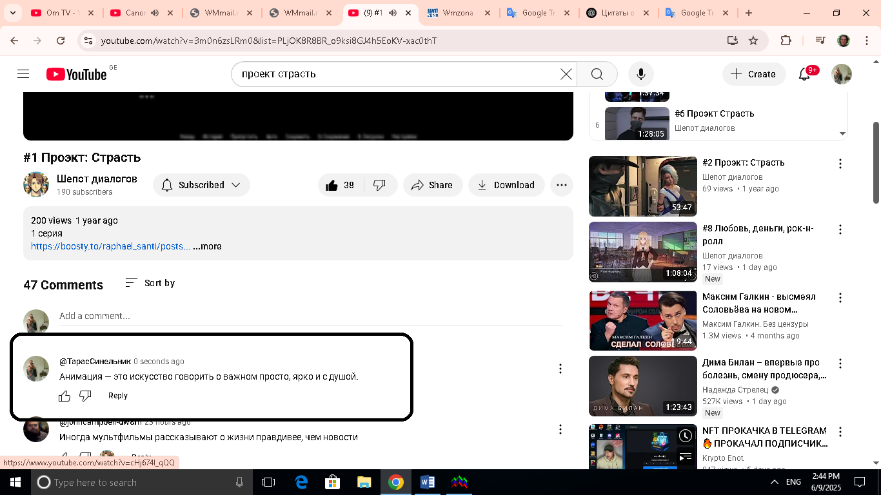Open @ТарасСинельник commenter profile
This screenshot has width=881, height=495.
[95, 361]
